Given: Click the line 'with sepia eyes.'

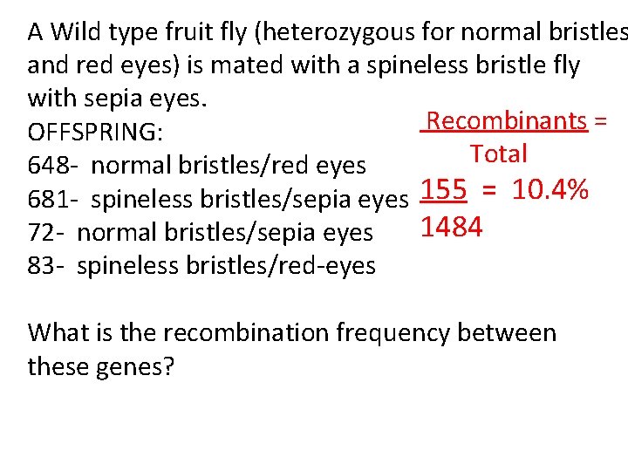Looking at the screenshot, I should 118,99.
